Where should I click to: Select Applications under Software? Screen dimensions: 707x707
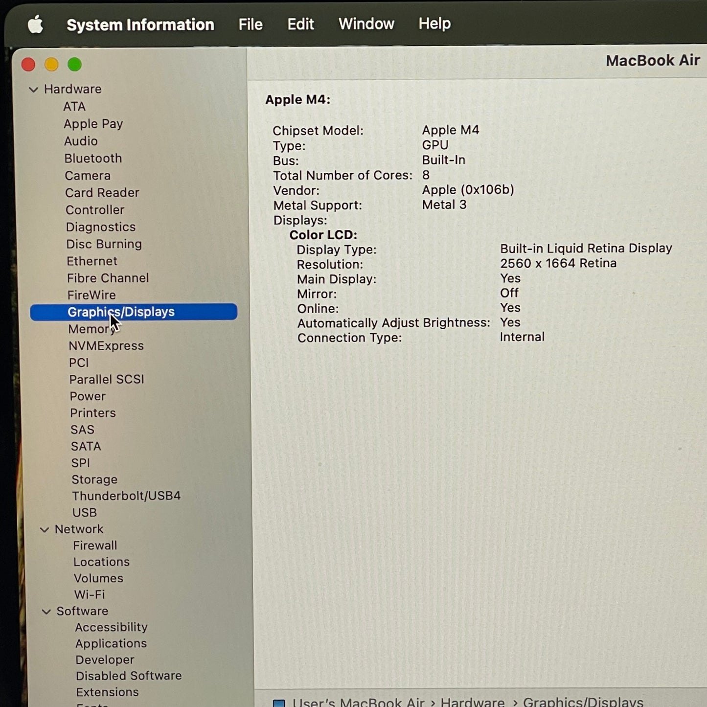coord(111,644)
